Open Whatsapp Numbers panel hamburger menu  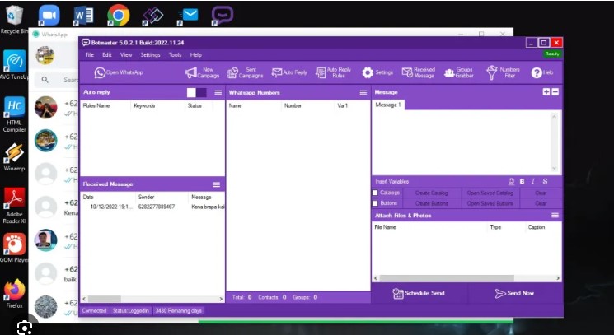[x=363, y=93]
